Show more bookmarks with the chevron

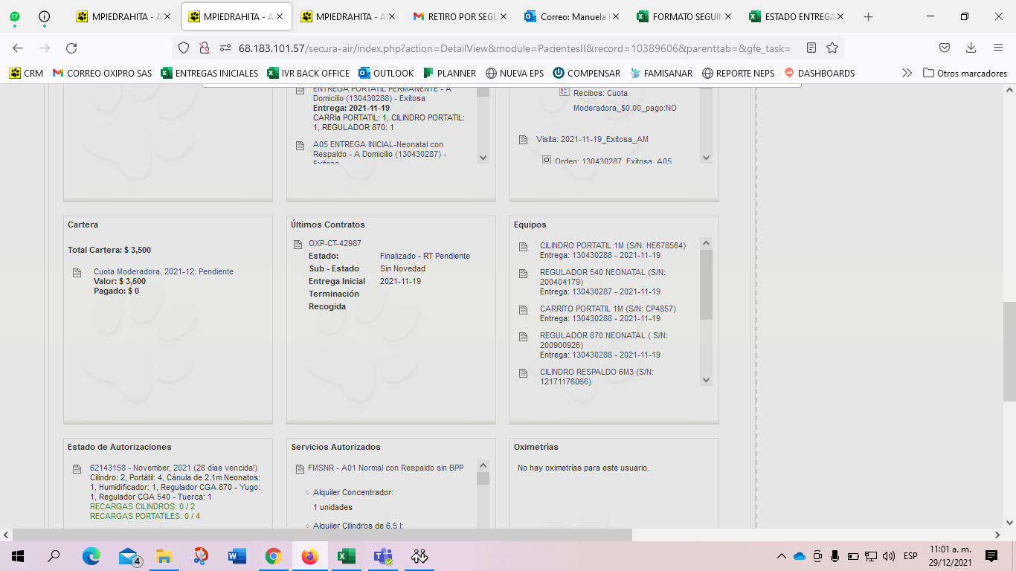click(x=907, y=73)
